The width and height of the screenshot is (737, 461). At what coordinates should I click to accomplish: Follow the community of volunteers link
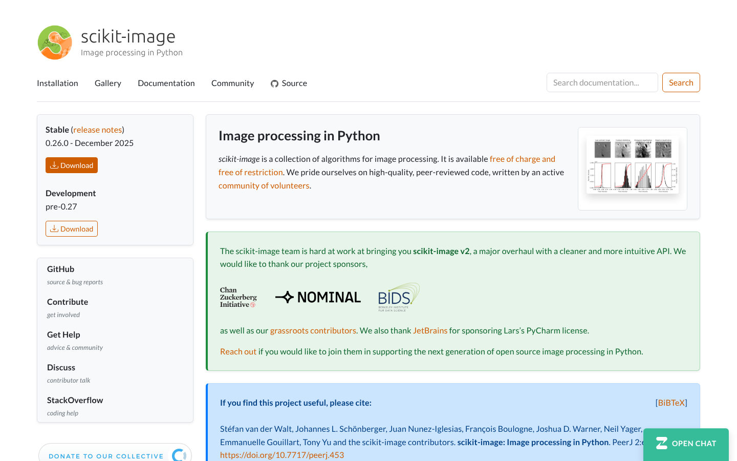coord(264,185)
